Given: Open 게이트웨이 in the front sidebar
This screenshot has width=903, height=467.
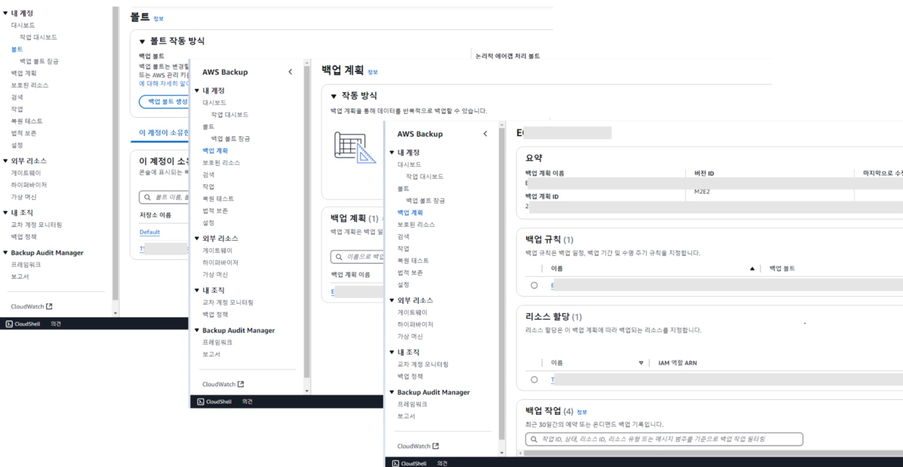Looking at the screenshot, I should 412,312.
